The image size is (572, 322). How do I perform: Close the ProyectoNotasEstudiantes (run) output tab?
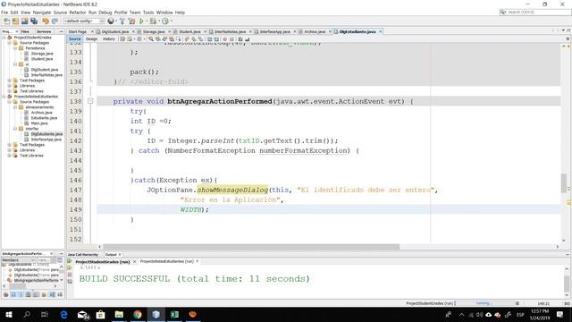pos(198,261)
